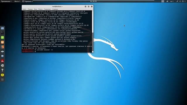187x105 pixels.
Task: Open the blue window icon in dock
Action: tap(2, 28)
